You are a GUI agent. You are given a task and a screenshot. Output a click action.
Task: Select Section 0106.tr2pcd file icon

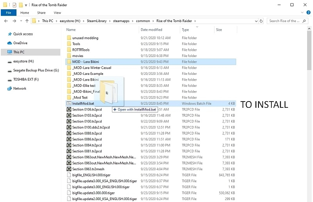[69, 109]
